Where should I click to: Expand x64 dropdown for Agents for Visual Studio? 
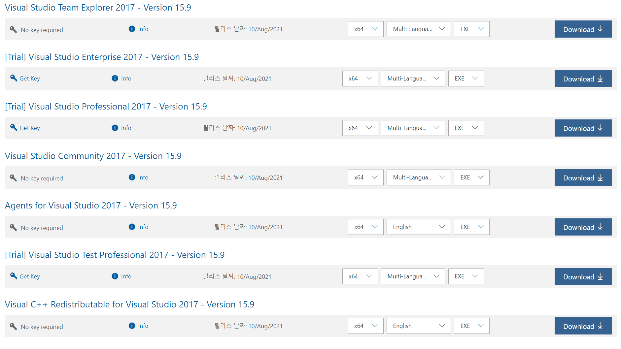[x=365, y=227]
